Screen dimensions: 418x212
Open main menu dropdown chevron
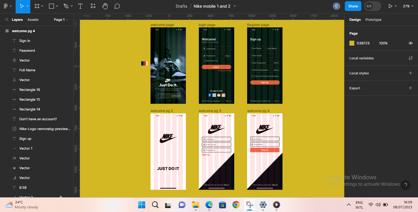(11, 6)
